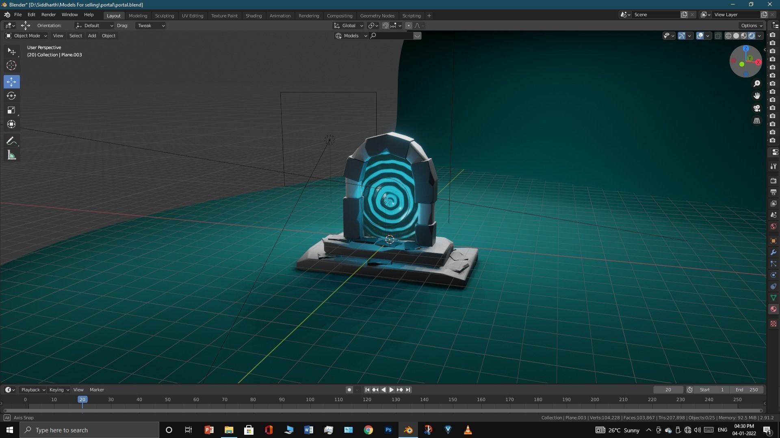Open the Object properties tab
Image resolution: width=780 pixels, height=438 pixels.
[x=773, y=241]
